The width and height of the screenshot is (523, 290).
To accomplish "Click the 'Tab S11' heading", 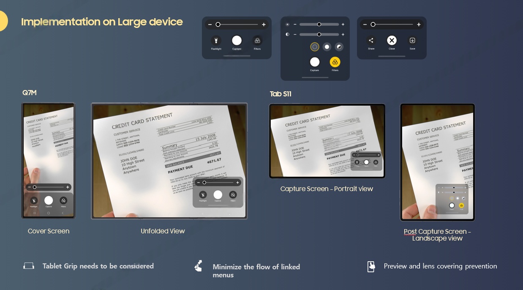I will 281,94.
